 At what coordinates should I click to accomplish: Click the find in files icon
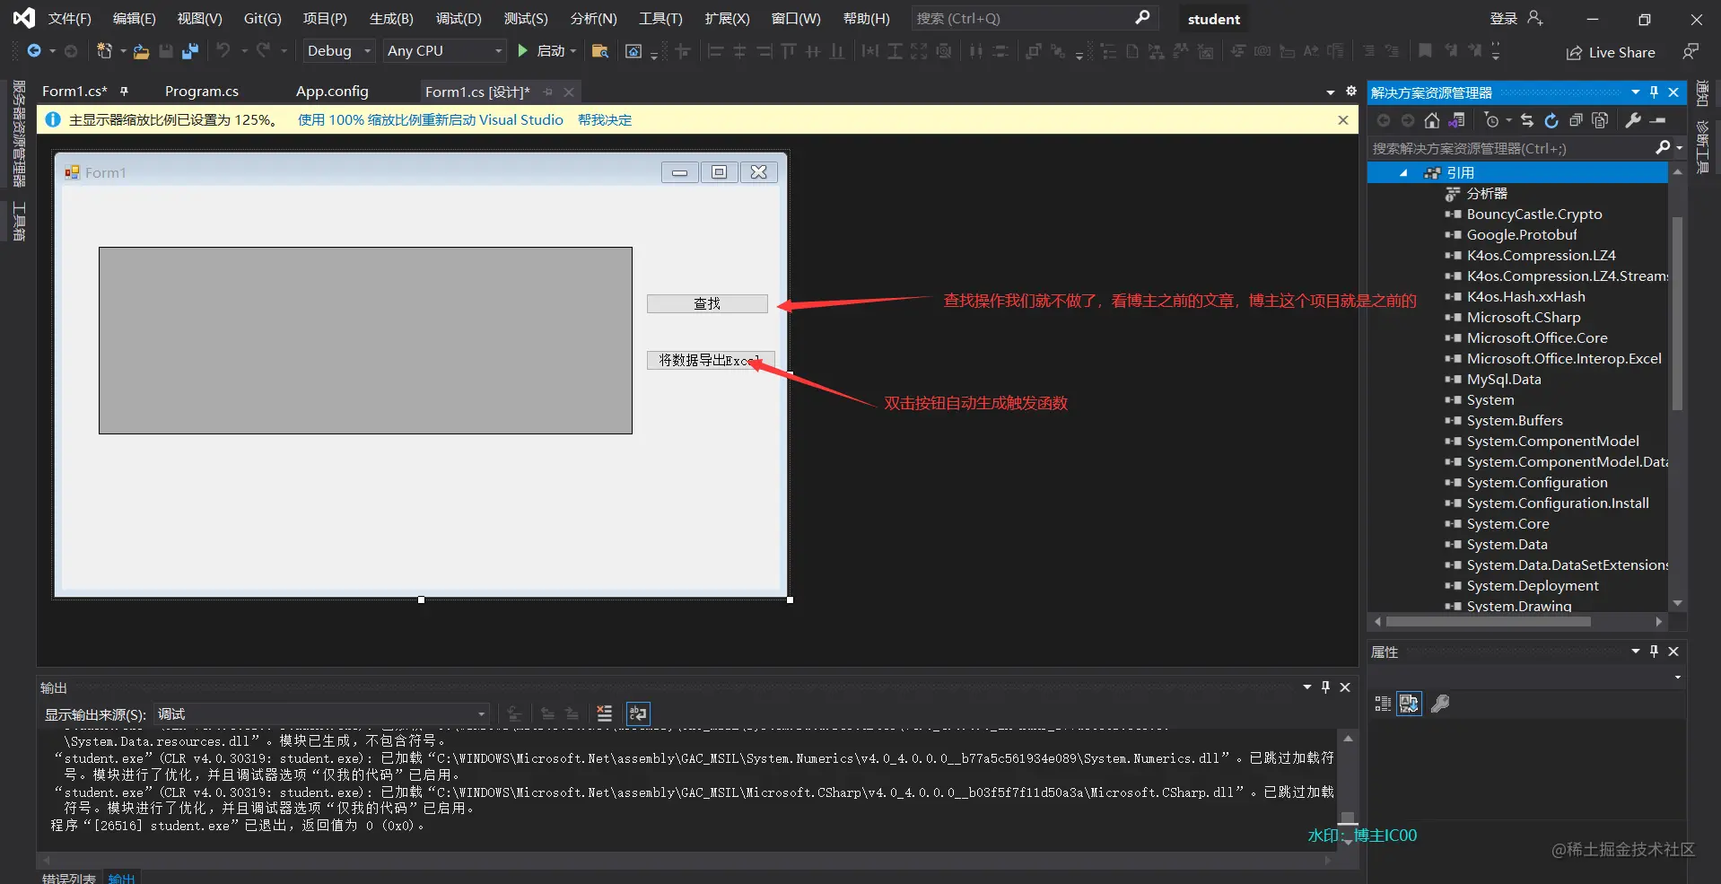pyautogui.click(x=600, y=51)
